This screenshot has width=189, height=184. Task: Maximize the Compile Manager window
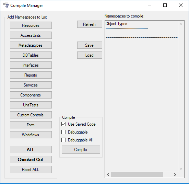165,5
